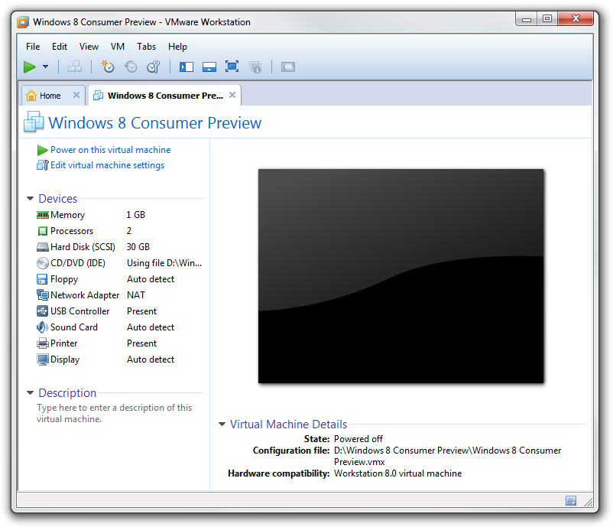Select the Windows 8 Consumer Pre... tab
Screen dimensions: 613x527
coord(165,96)
